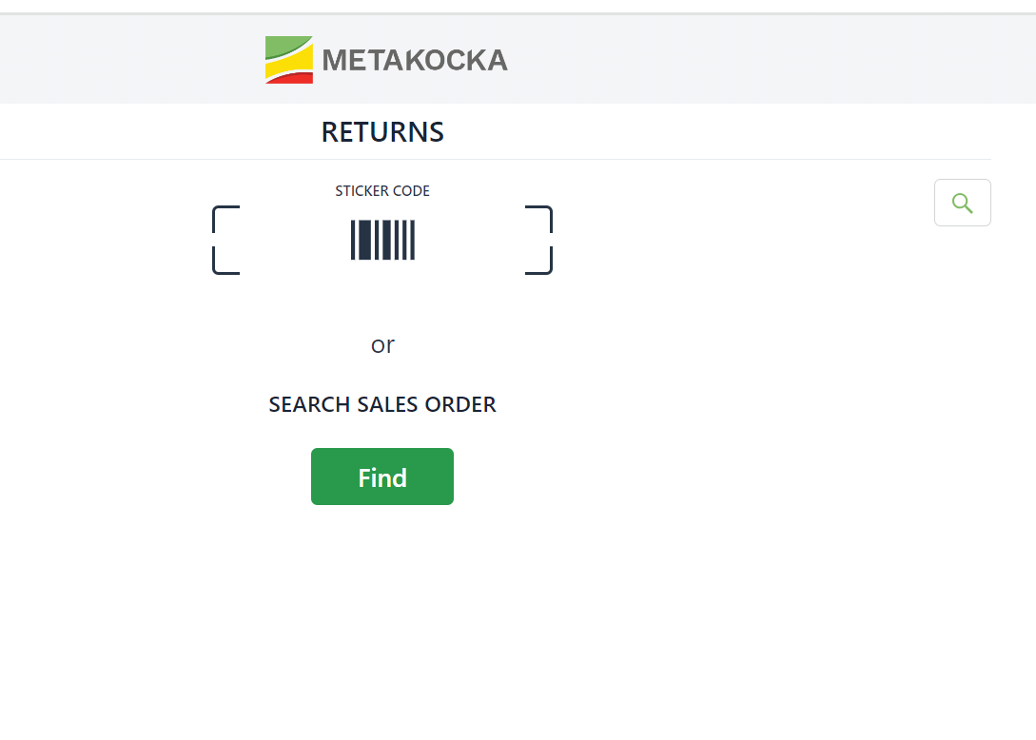This screenshot has height=740, width=1036.
Task: Click the STICKER CODE label
Action: 382,191
